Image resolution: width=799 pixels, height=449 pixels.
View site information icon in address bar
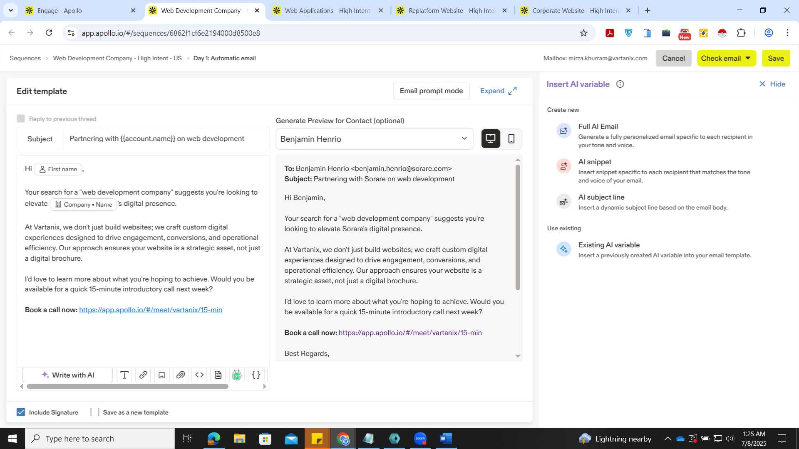point(71,33)
